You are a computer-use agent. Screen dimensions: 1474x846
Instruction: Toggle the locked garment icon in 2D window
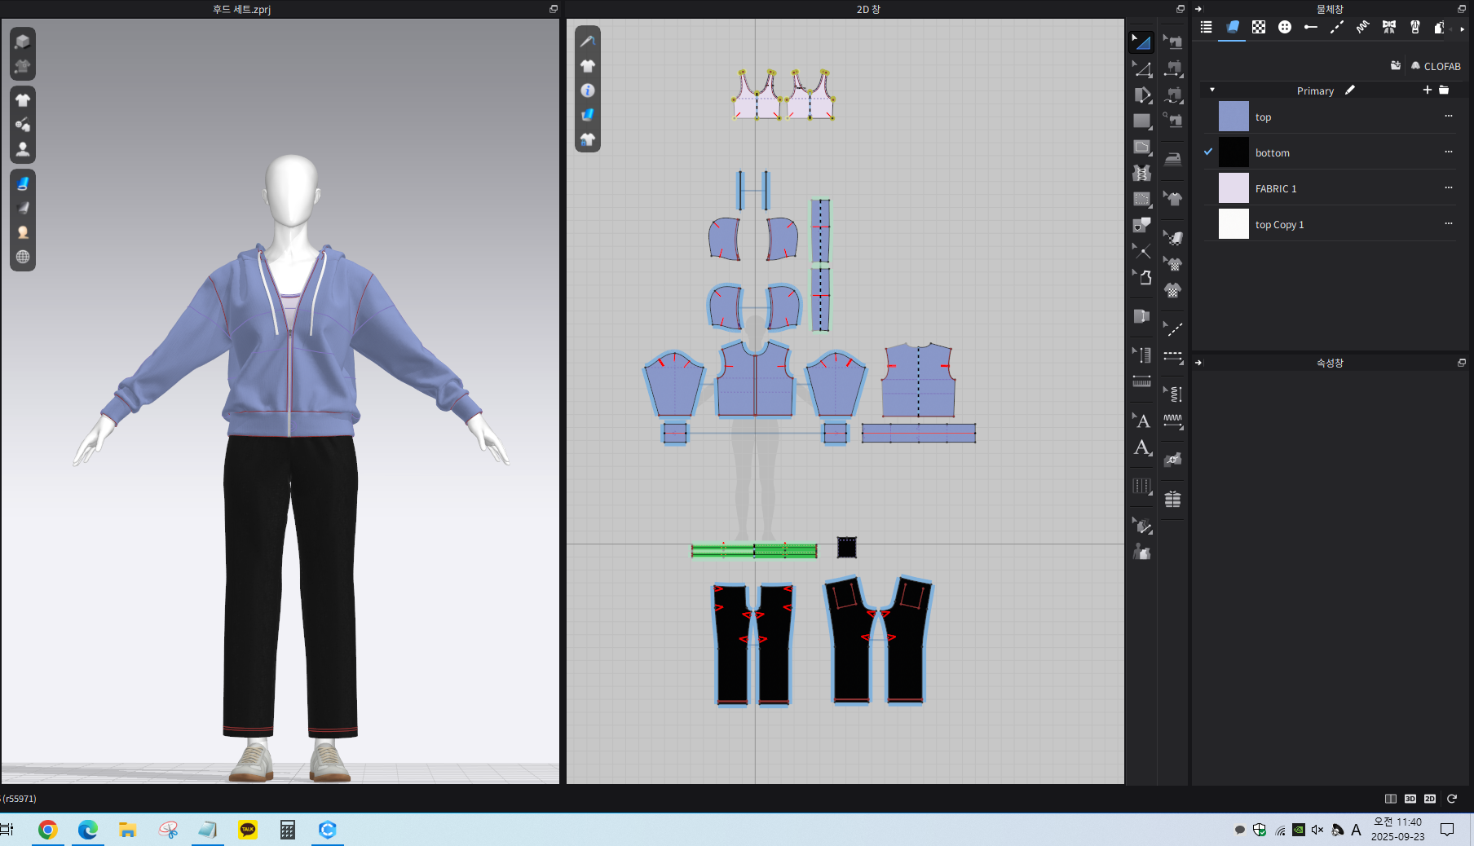coord(587,140)
